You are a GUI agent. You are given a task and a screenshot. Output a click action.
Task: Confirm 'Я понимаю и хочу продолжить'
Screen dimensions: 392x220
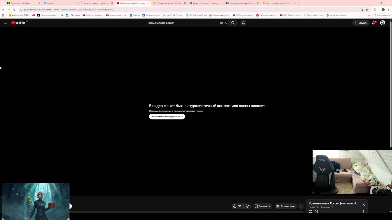click(167, 116)
